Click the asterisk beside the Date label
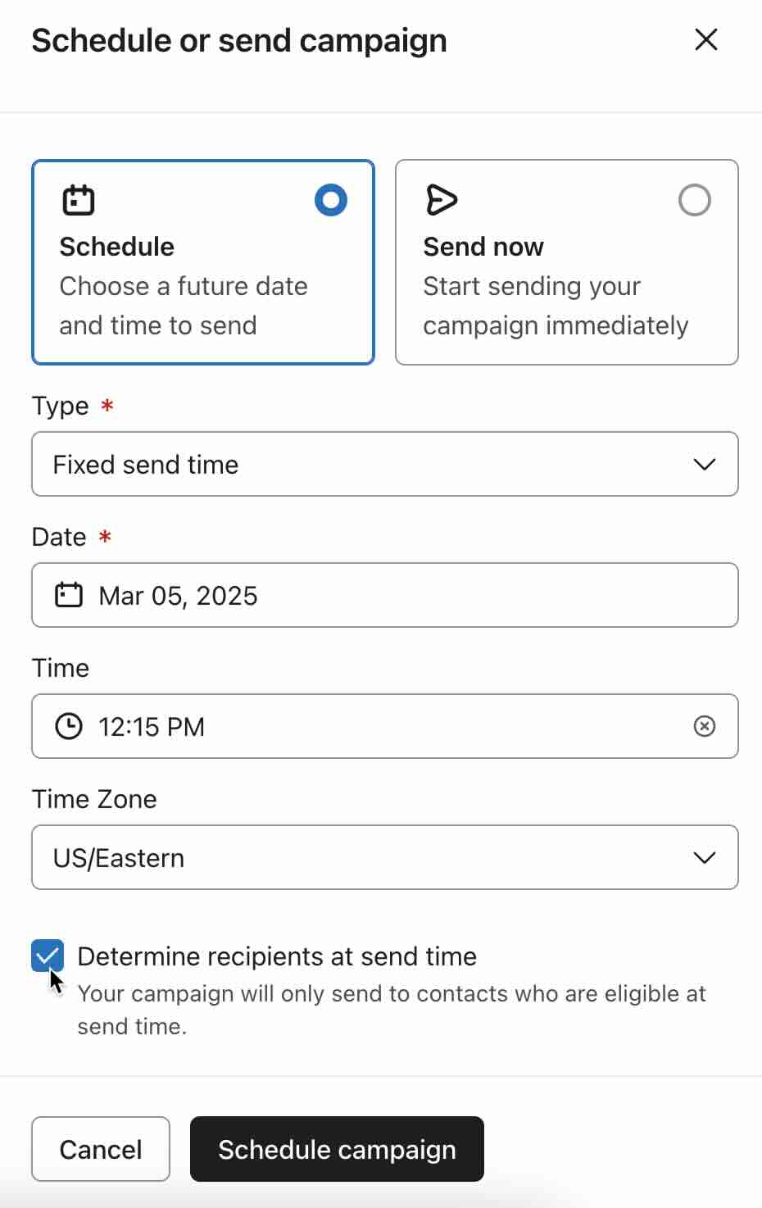762x1208 pixels. 104,537
